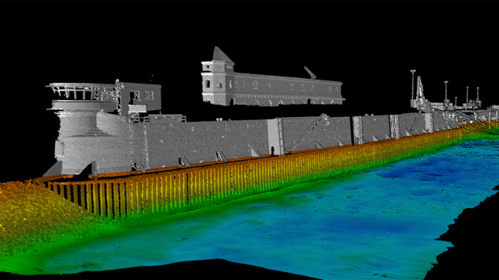499x280 pixels.
Task: Click the arched window on the tower facade
Action: [207, 84]
